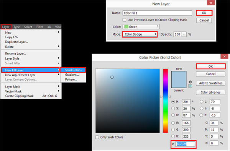Select the blue B radio button beside 223

[x=173, y=136]
